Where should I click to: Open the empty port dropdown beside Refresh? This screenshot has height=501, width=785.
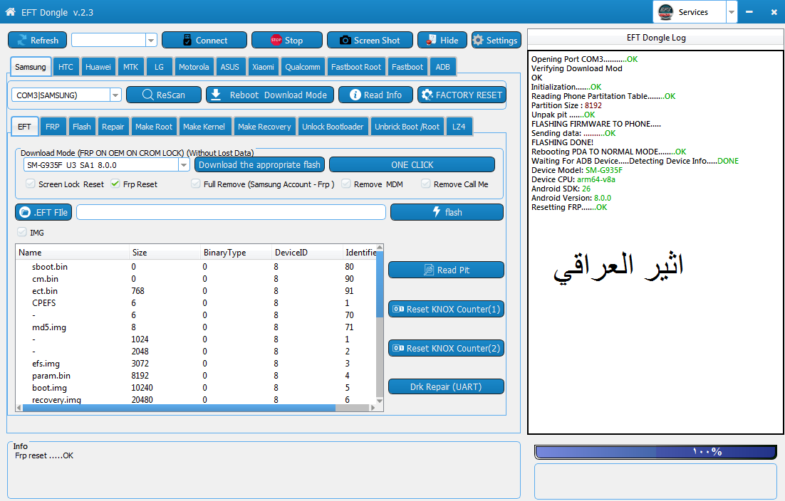pyautogui.click(x=151, y=40)
